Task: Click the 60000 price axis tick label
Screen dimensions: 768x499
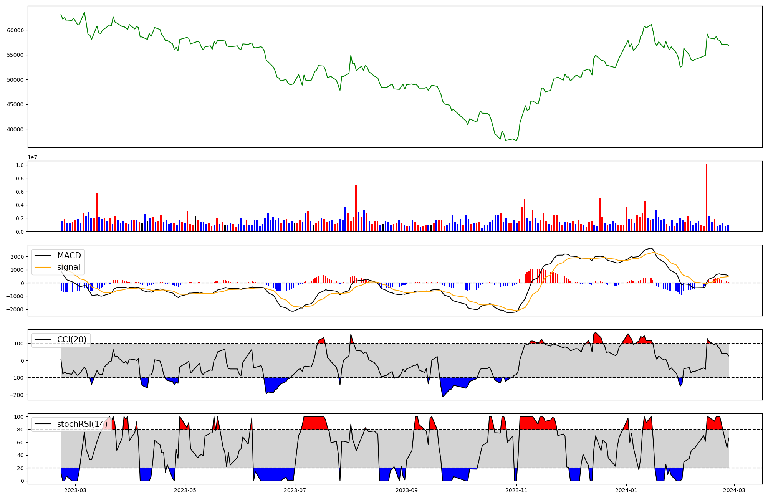Action: pos(15,30)
